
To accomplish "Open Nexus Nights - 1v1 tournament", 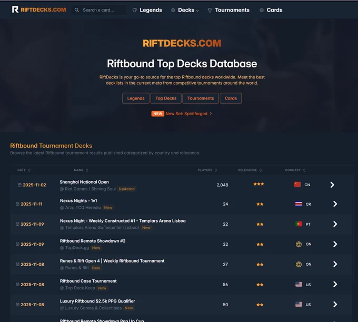I will 78,200.
